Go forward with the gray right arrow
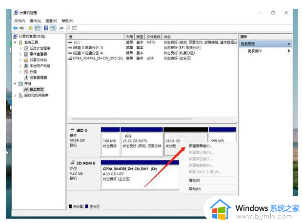This screenshot has height=223, width=302. tap(22, 28)
